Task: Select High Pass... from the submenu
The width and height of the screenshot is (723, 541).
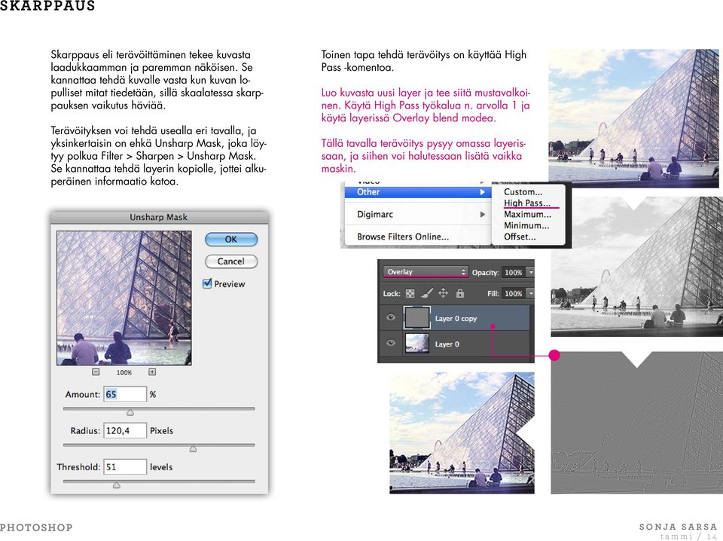Action: pyautogui.click(x=526, y=203)
